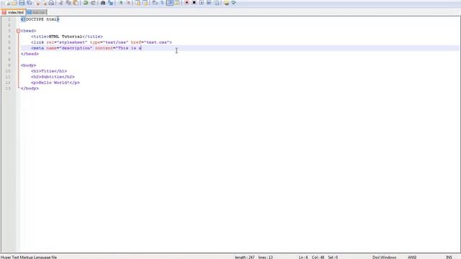Viewport: 461px width, 259px height.
Task: Cut selection with the scissors icon
Action: (x=61, y=3)
